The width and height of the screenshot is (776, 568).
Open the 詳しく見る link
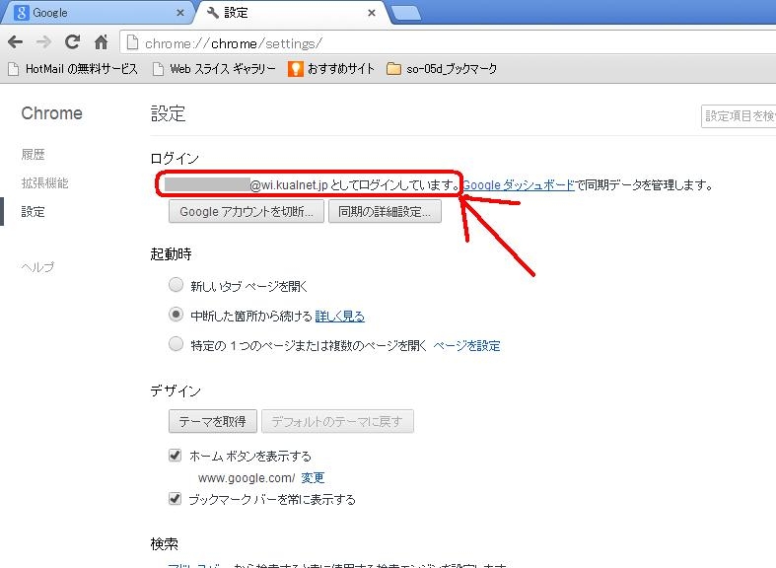coord(340,317)
